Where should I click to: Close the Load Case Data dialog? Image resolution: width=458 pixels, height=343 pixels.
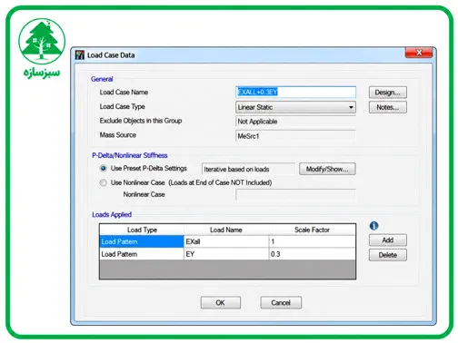[419, 53]
